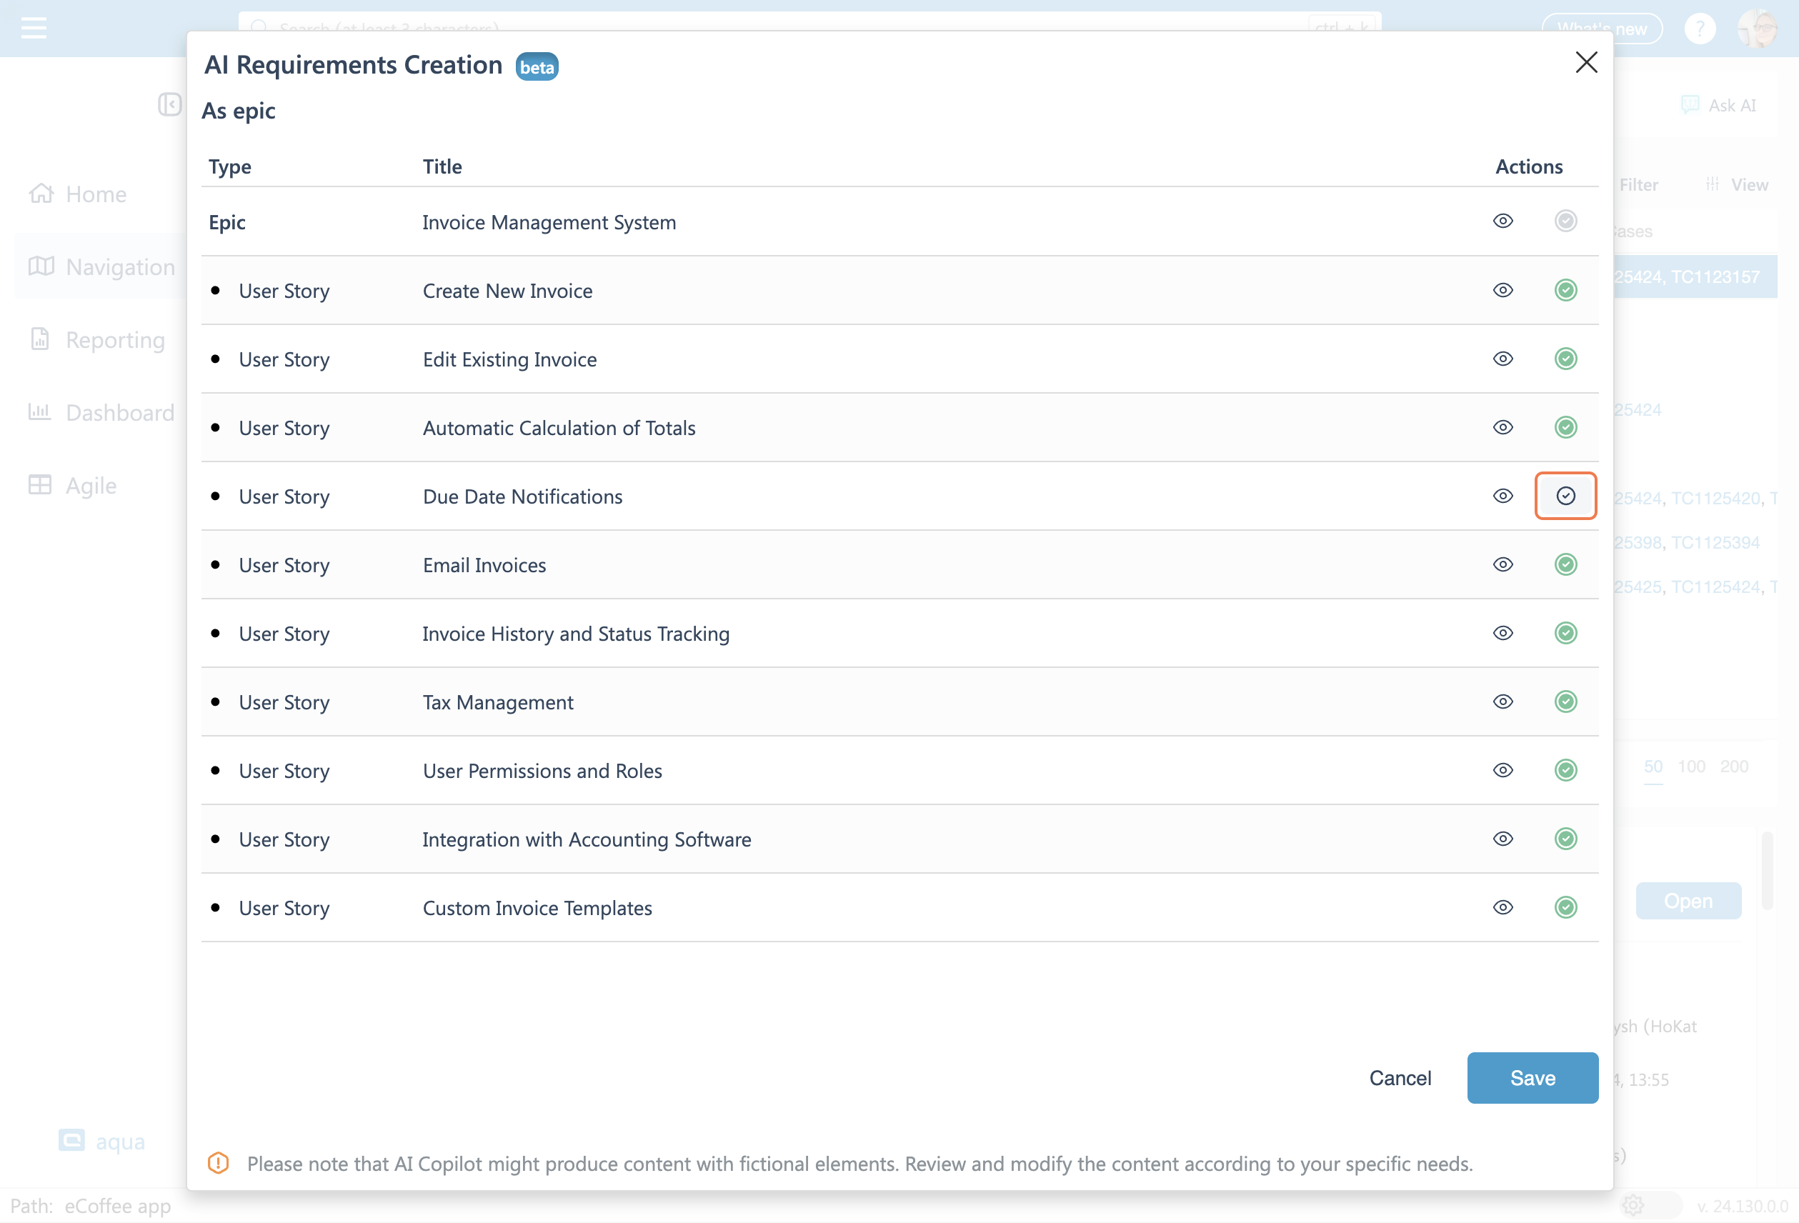Open the hamburger main menu
This screenshot has height=1223, width=1799.
point(34,29)
